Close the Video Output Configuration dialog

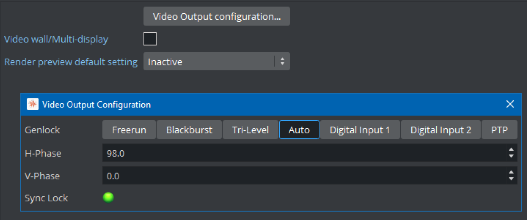click(510, 104)
